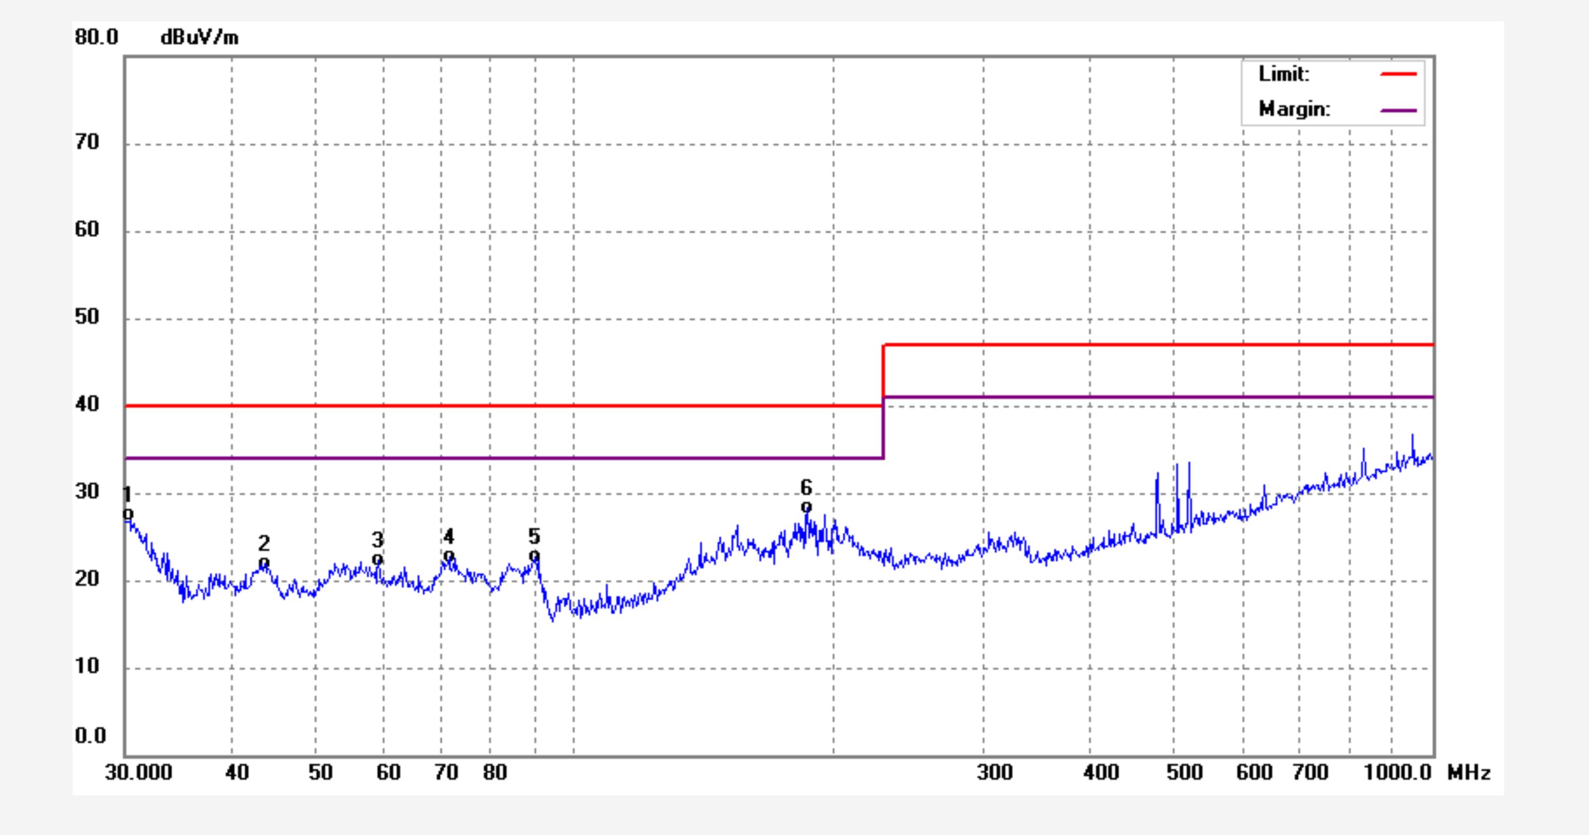Click the dBuV/m axis unit label
Screen dimensions: 1589x835
point(199,38)
